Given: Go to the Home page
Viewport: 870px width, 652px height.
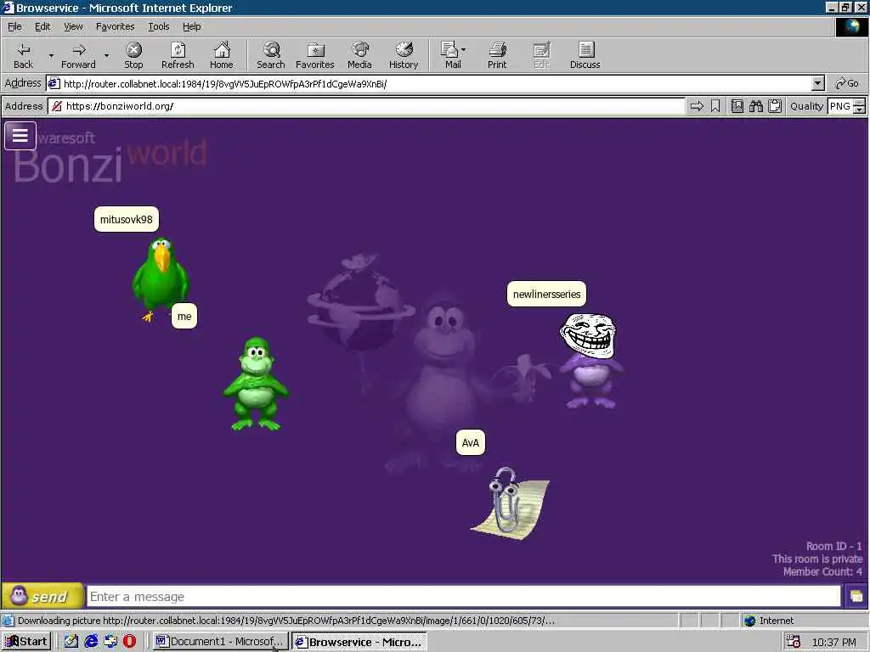Looking at the screenshot, I should click(222, 55).
